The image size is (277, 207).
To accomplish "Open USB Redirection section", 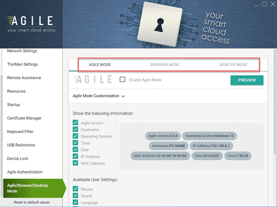I will (21, 145).
